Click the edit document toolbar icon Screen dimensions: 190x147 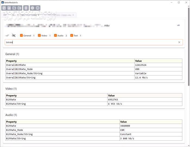pyautogui.click(x=9, y=8)
